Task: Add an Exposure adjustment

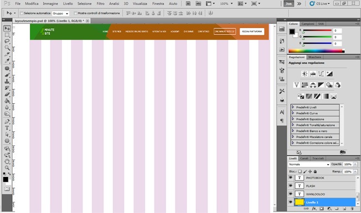Action: pos(329,74)
